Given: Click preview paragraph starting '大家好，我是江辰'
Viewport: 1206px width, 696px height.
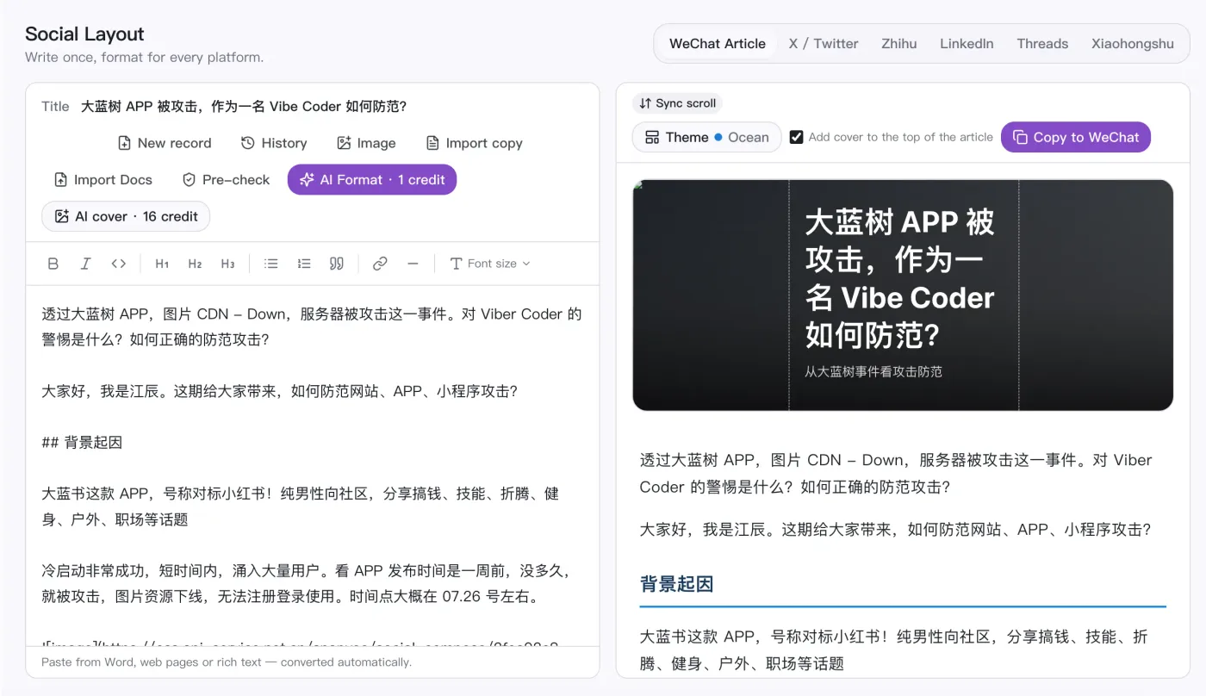Looking at the screenshot, I should click(x=896, y=530).
